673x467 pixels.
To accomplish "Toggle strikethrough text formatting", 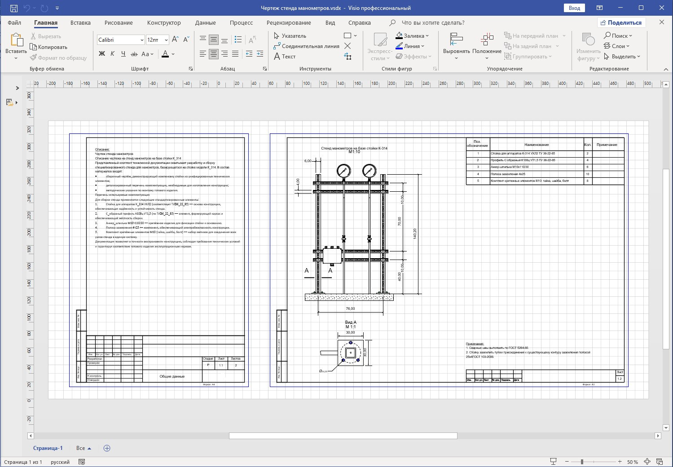I will pos(134,54).
